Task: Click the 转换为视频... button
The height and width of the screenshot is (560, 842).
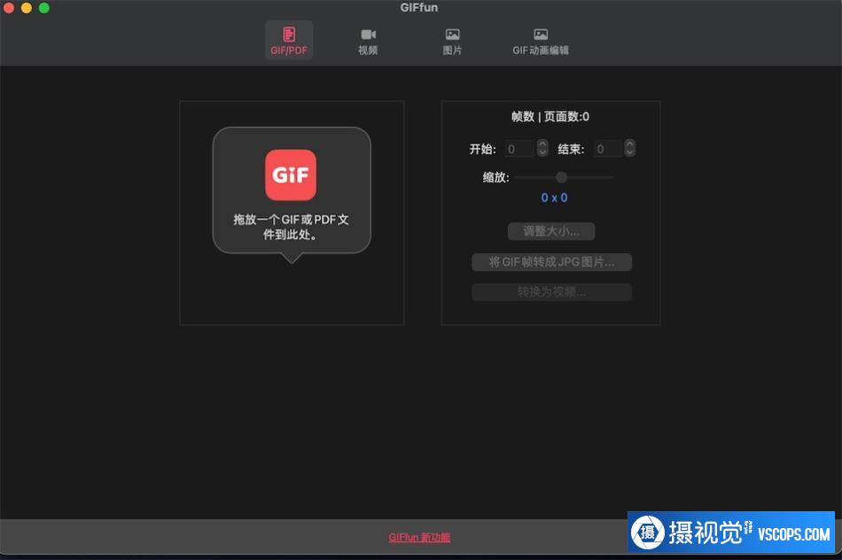Action: (x=551, y=292)
